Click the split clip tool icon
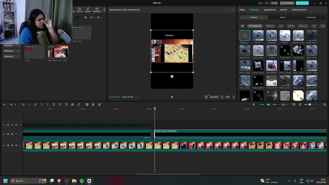The image size is (329, 185). tap(35, 105)
